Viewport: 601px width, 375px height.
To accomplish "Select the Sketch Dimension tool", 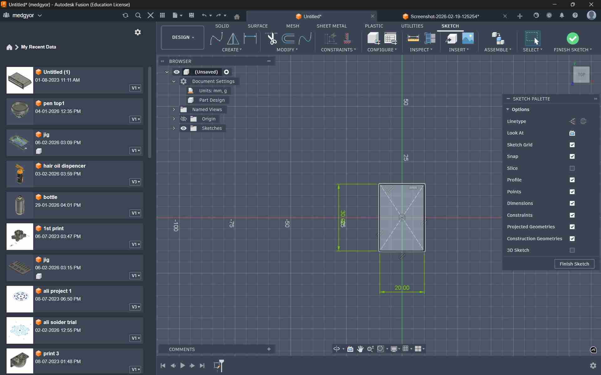I will pos(250,38).
